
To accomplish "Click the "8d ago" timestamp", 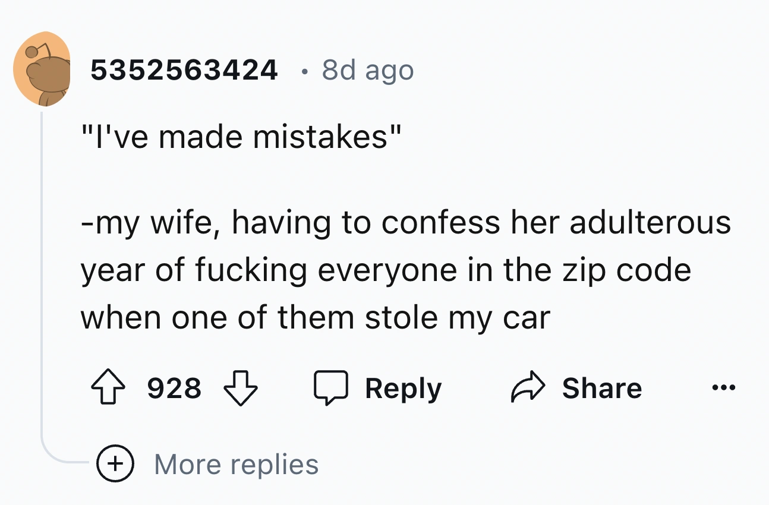I will (x=367, y=71).
